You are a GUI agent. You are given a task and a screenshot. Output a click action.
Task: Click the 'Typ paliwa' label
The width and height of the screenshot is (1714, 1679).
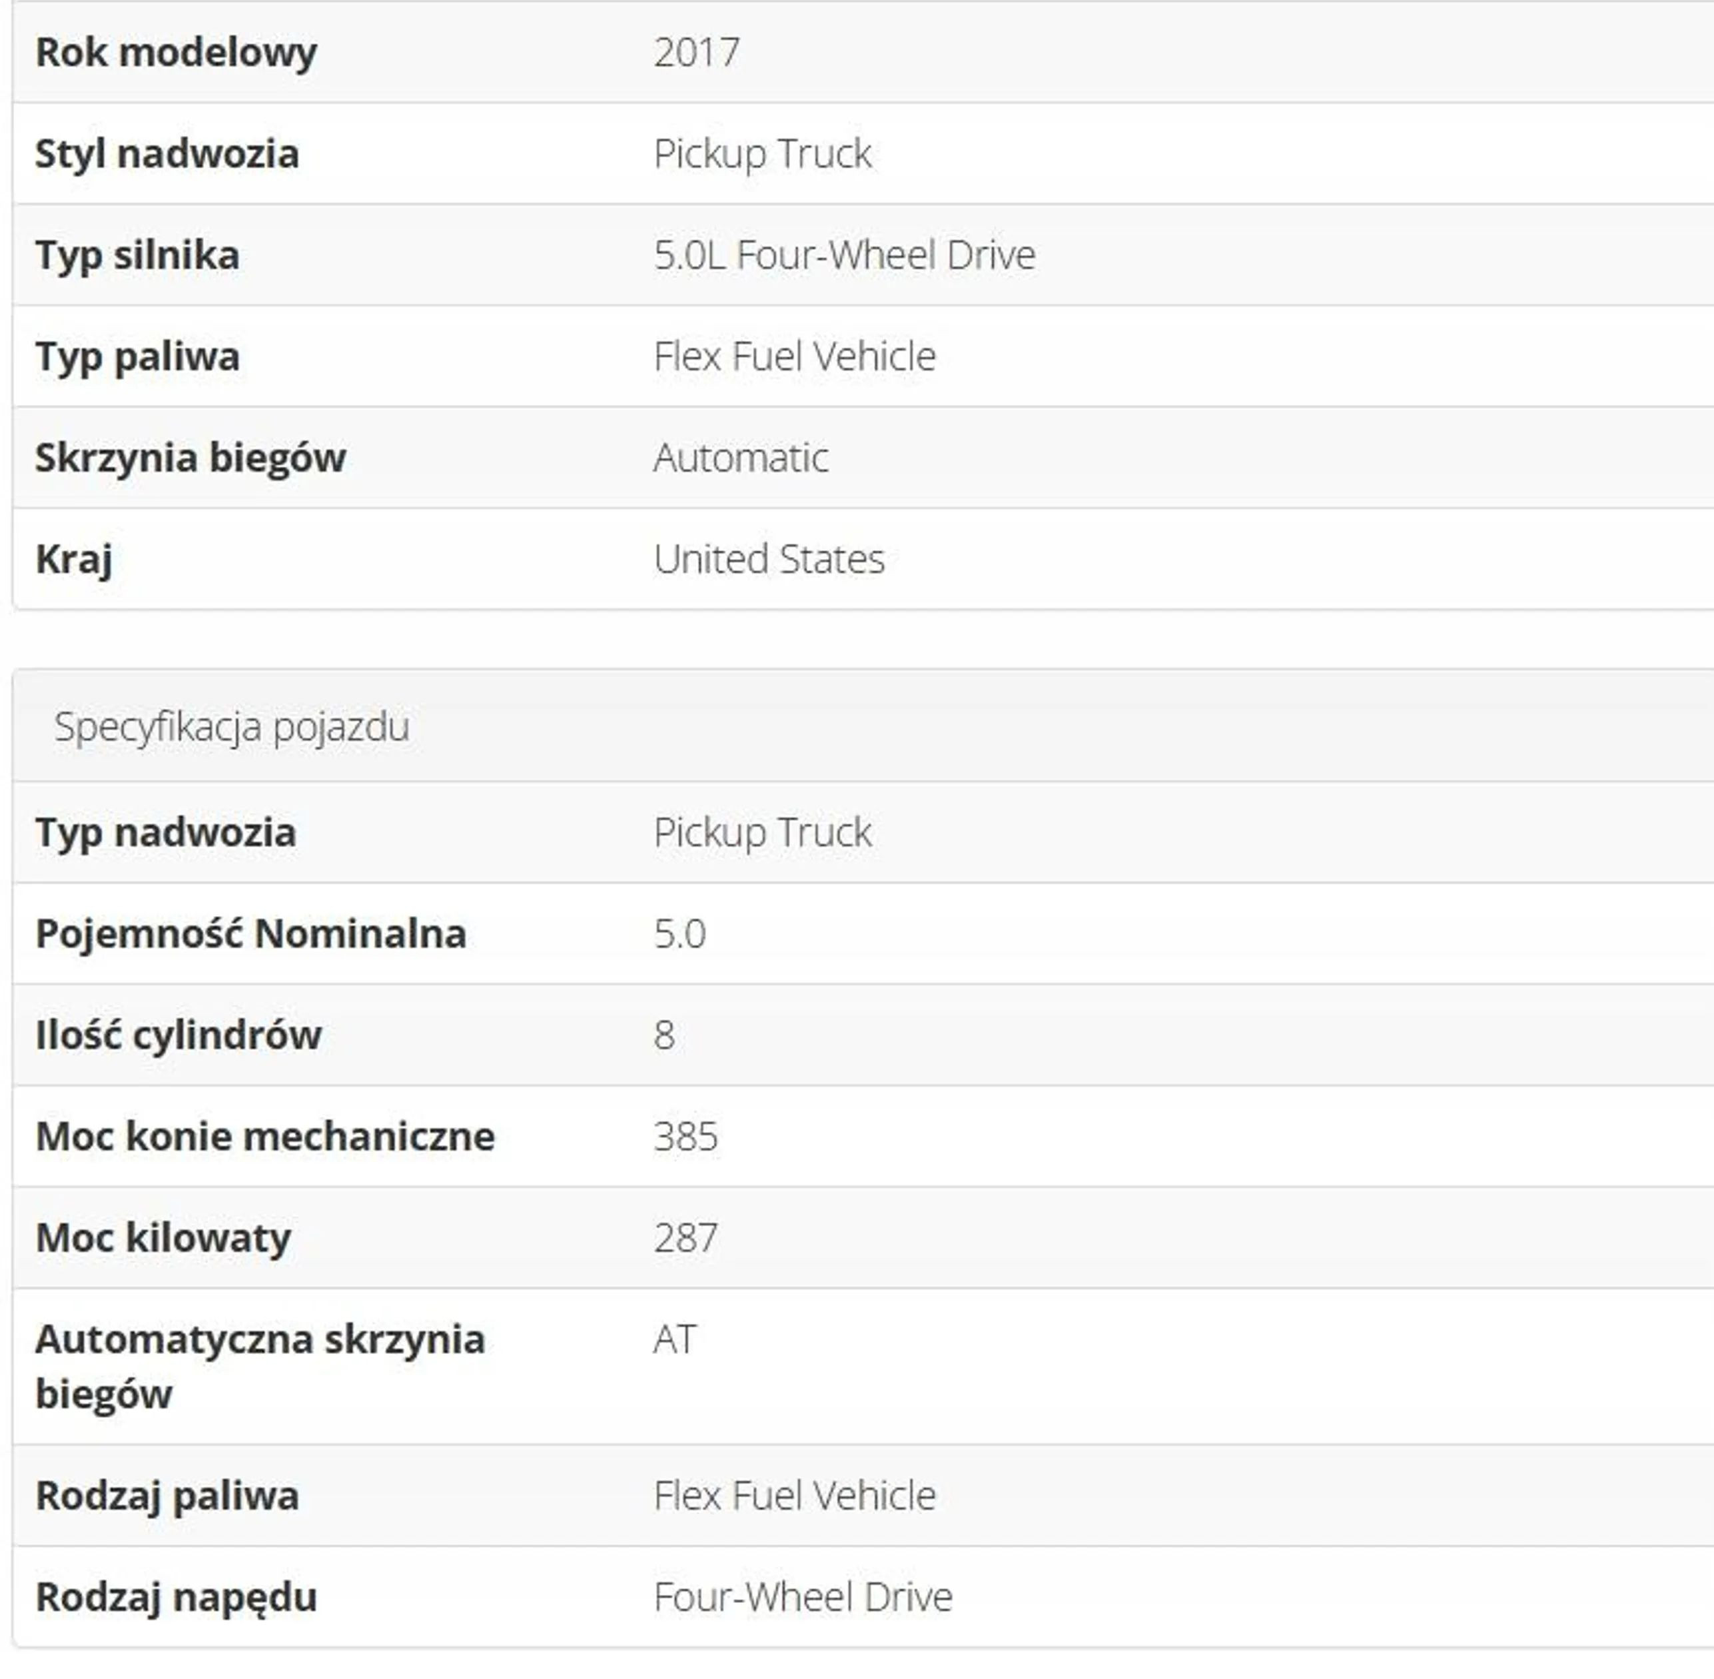coord(137,356)
